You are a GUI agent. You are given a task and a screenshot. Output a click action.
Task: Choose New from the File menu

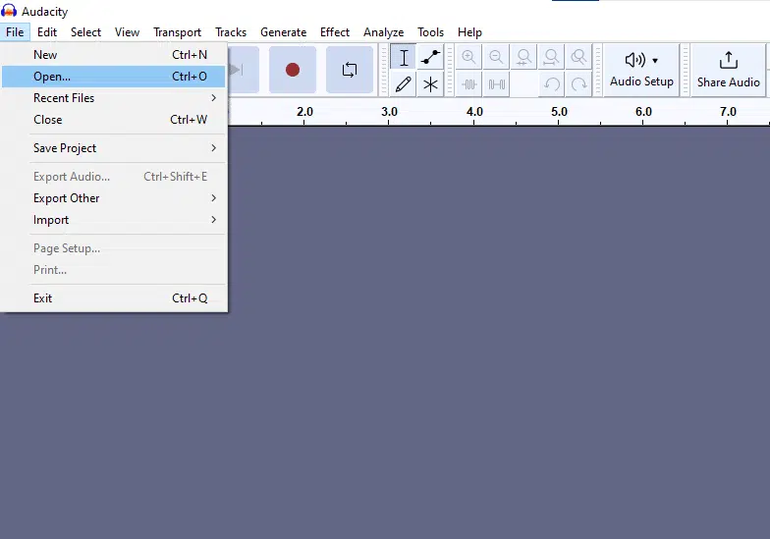pyautogui.click(x=114, y=55)
